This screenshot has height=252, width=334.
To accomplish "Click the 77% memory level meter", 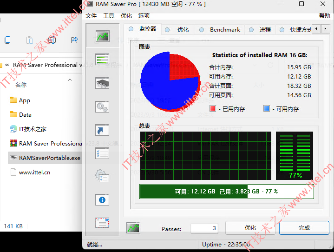I will pyautogui.click(x=295, y=156).
